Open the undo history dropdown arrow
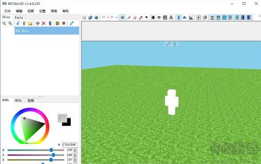 108,17
